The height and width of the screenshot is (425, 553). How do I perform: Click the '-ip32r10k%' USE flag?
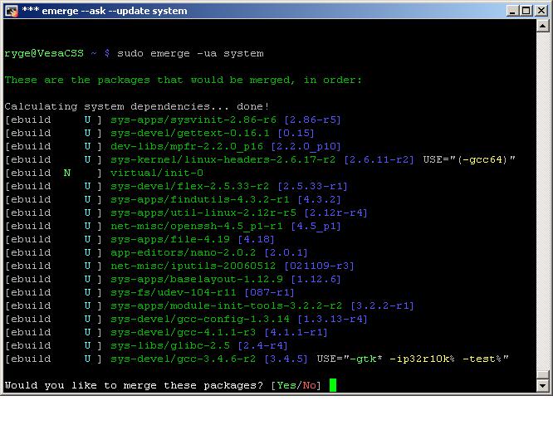(422, 359)
